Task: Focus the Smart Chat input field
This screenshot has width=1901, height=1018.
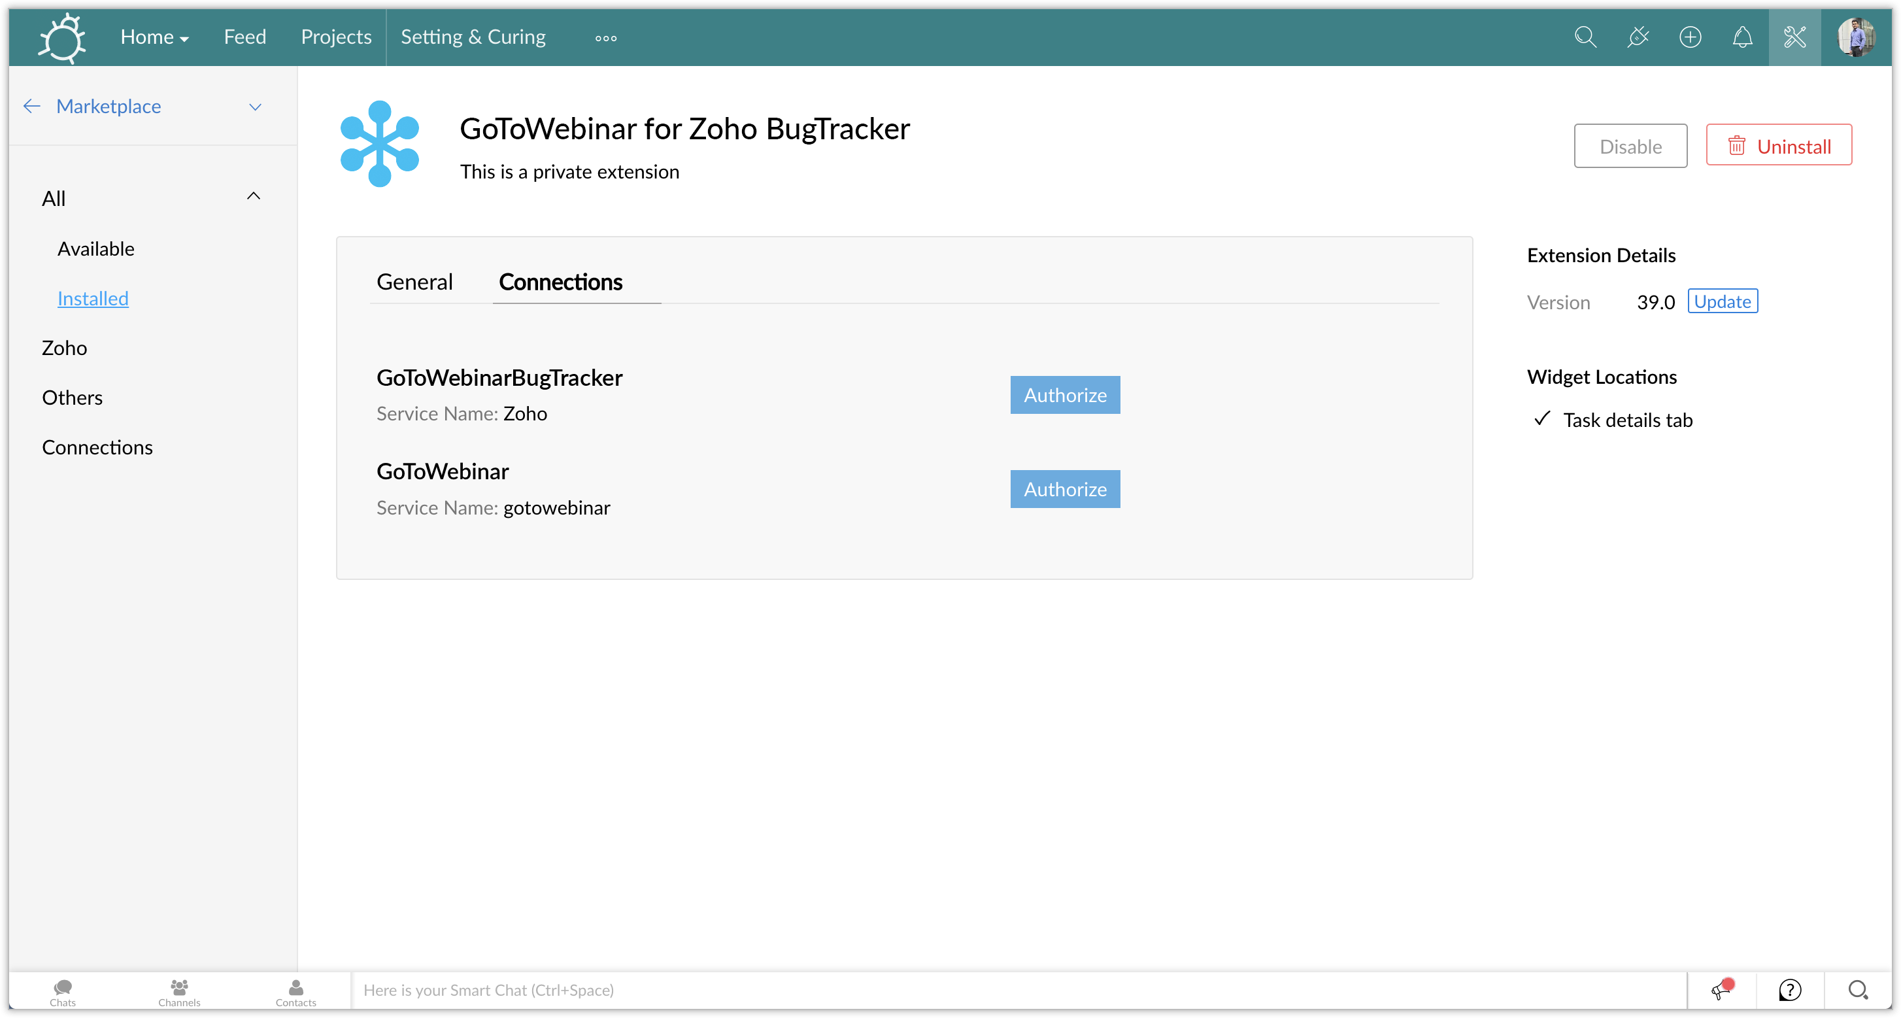Action: [1019, 990]
